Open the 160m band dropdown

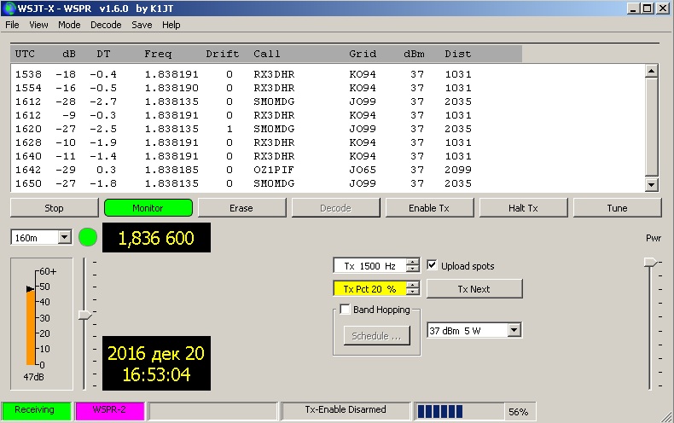[x=65, y=237]
